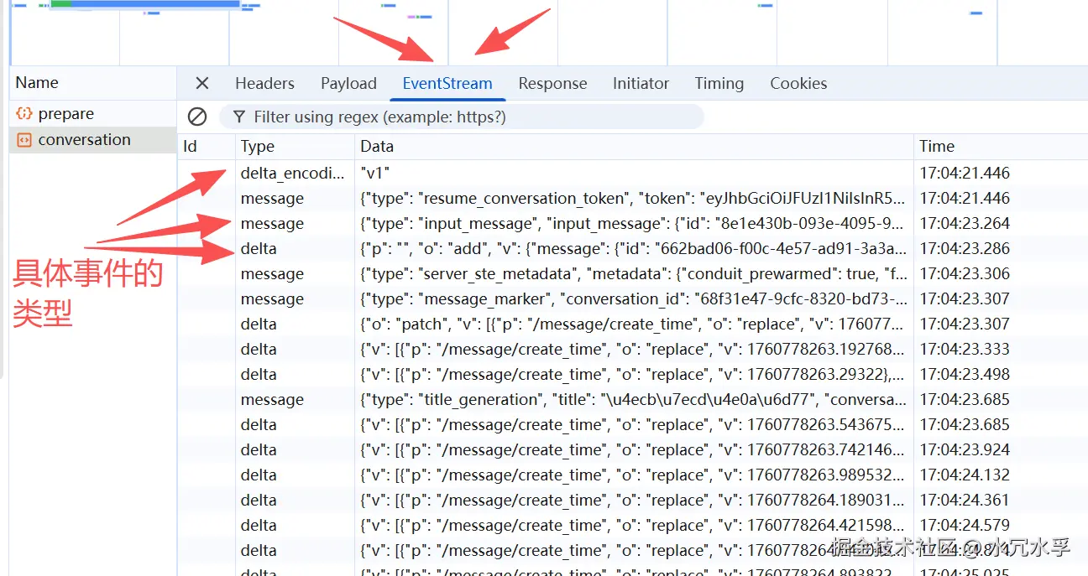Open the Initiator tab
The width and height of the screenshot is (1088, 576).
(641, 83)
